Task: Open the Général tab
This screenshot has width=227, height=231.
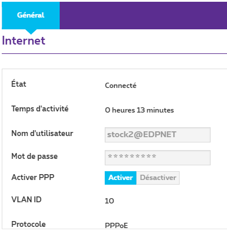Action: tap(30, 15)
